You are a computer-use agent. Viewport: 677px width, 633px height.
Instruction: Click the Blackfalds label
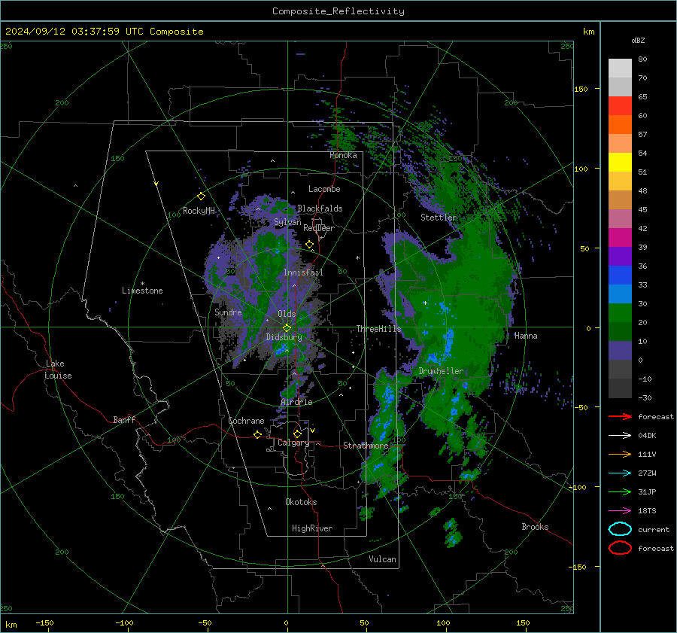(x=320, y=208)
